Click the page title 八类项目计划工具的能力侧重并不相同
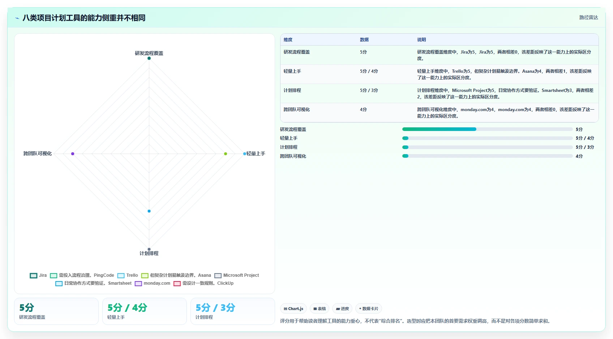613x339 pixels. (x=84, y=18)
